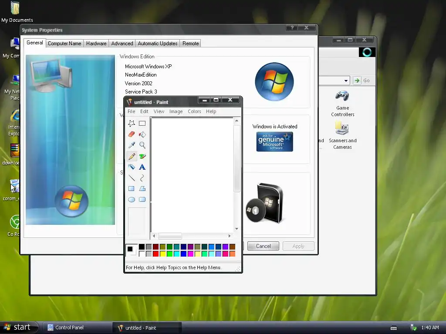
Task: Click Cancel in System Properties
Action: (x=264, y=246)
